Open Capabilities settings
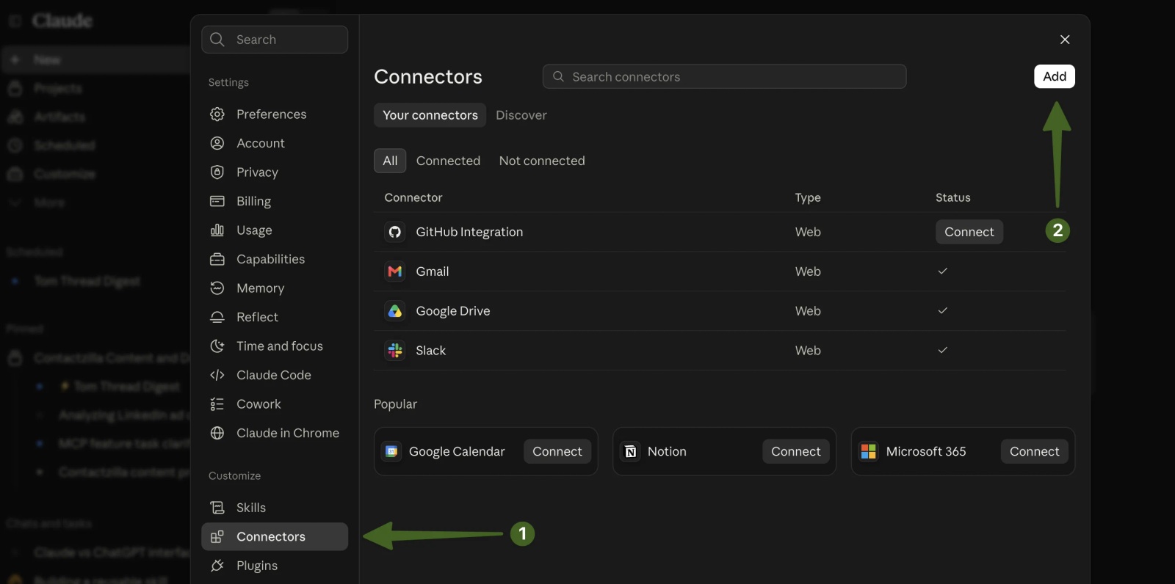 coord(275,259)
